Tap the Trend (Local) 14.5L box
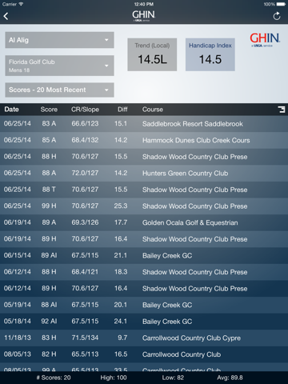 pyautogui.click(x=152, y=54)
